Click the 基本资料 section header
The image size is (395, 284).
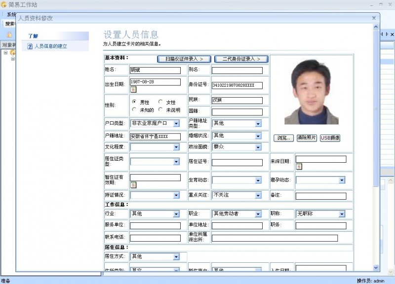117,58
